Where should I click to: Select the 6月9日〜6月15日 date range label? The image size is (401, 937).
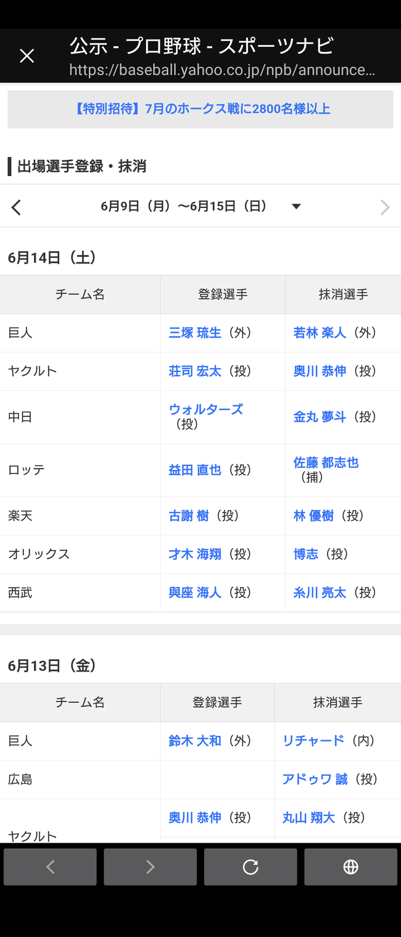coord(184,206)
